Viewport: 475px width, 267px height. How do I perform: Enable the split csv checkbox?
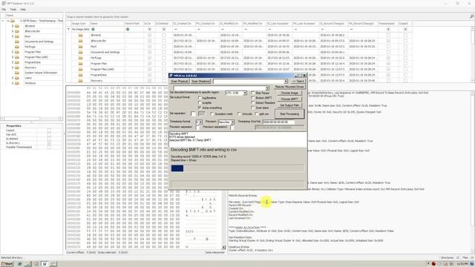point(257,113)
